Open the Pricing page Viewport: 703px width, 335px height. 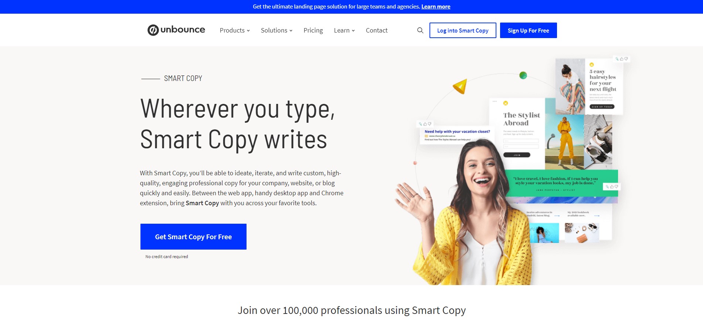[x=313, y=30]
